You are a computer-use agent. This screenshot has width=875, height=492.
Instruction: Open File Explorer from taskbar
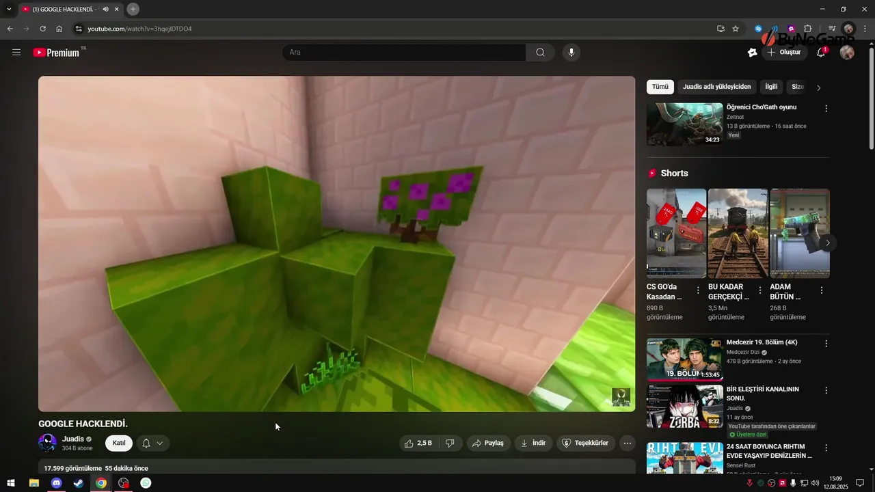point(34,483)
